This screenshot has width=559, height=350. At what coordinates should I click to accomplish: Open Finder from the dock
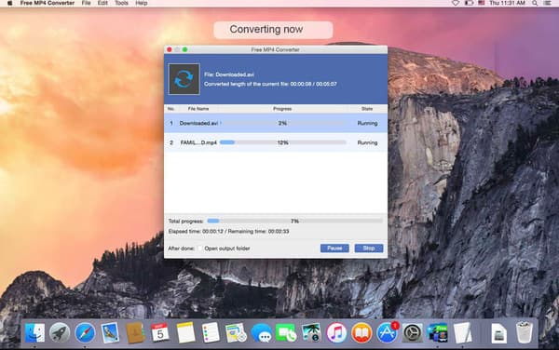[x=34, y=333]
